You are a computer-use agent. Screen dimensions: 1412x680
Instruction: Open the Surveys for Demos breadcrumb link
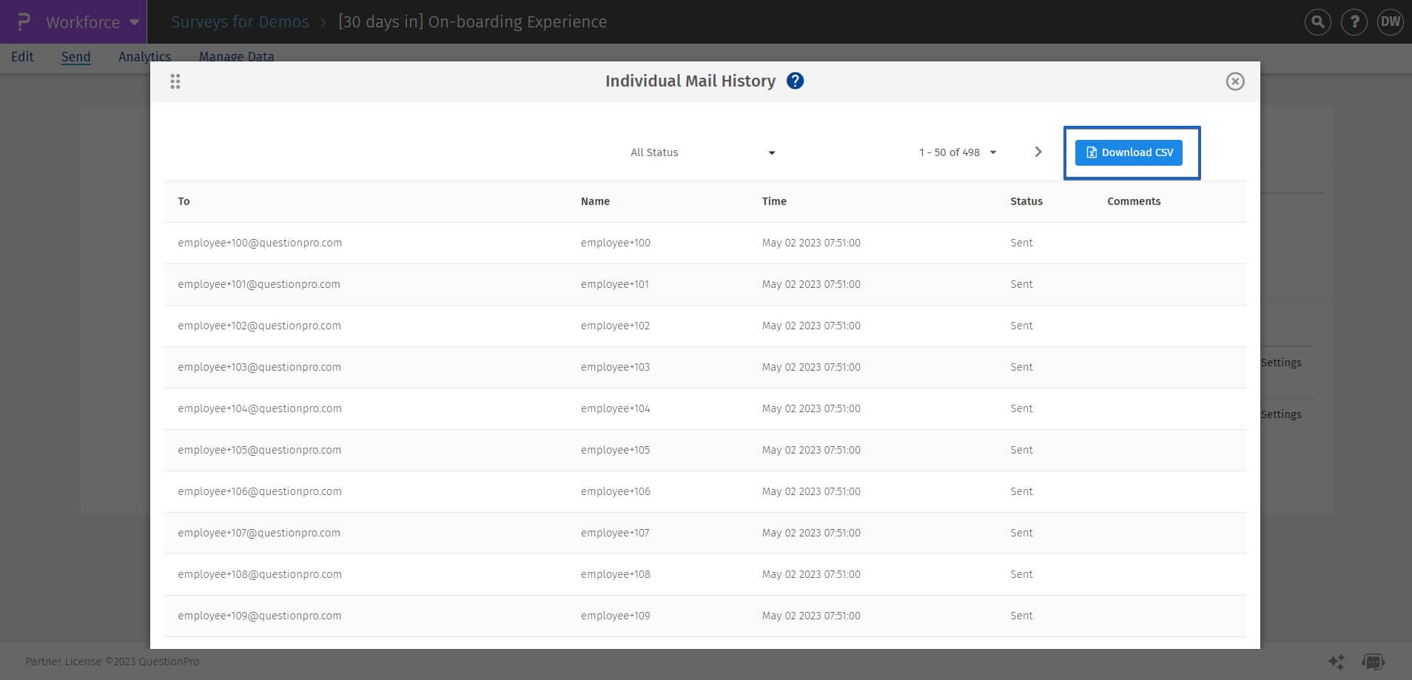240,22
